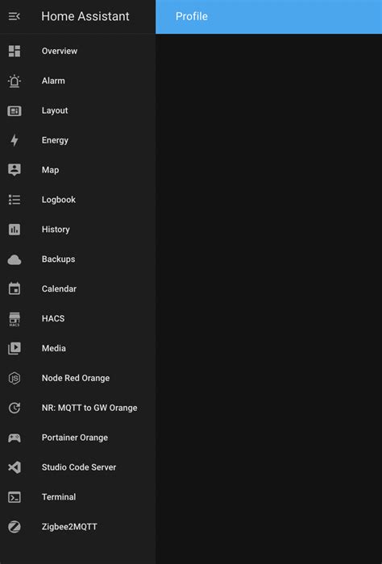Open the Overview dashboard
Screen dimensions: 382x564
(77, 51)
